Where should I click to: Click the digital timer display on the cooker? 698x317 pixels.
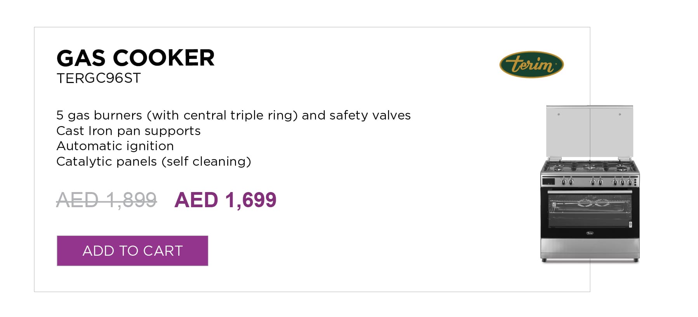[x=548, y=181]
